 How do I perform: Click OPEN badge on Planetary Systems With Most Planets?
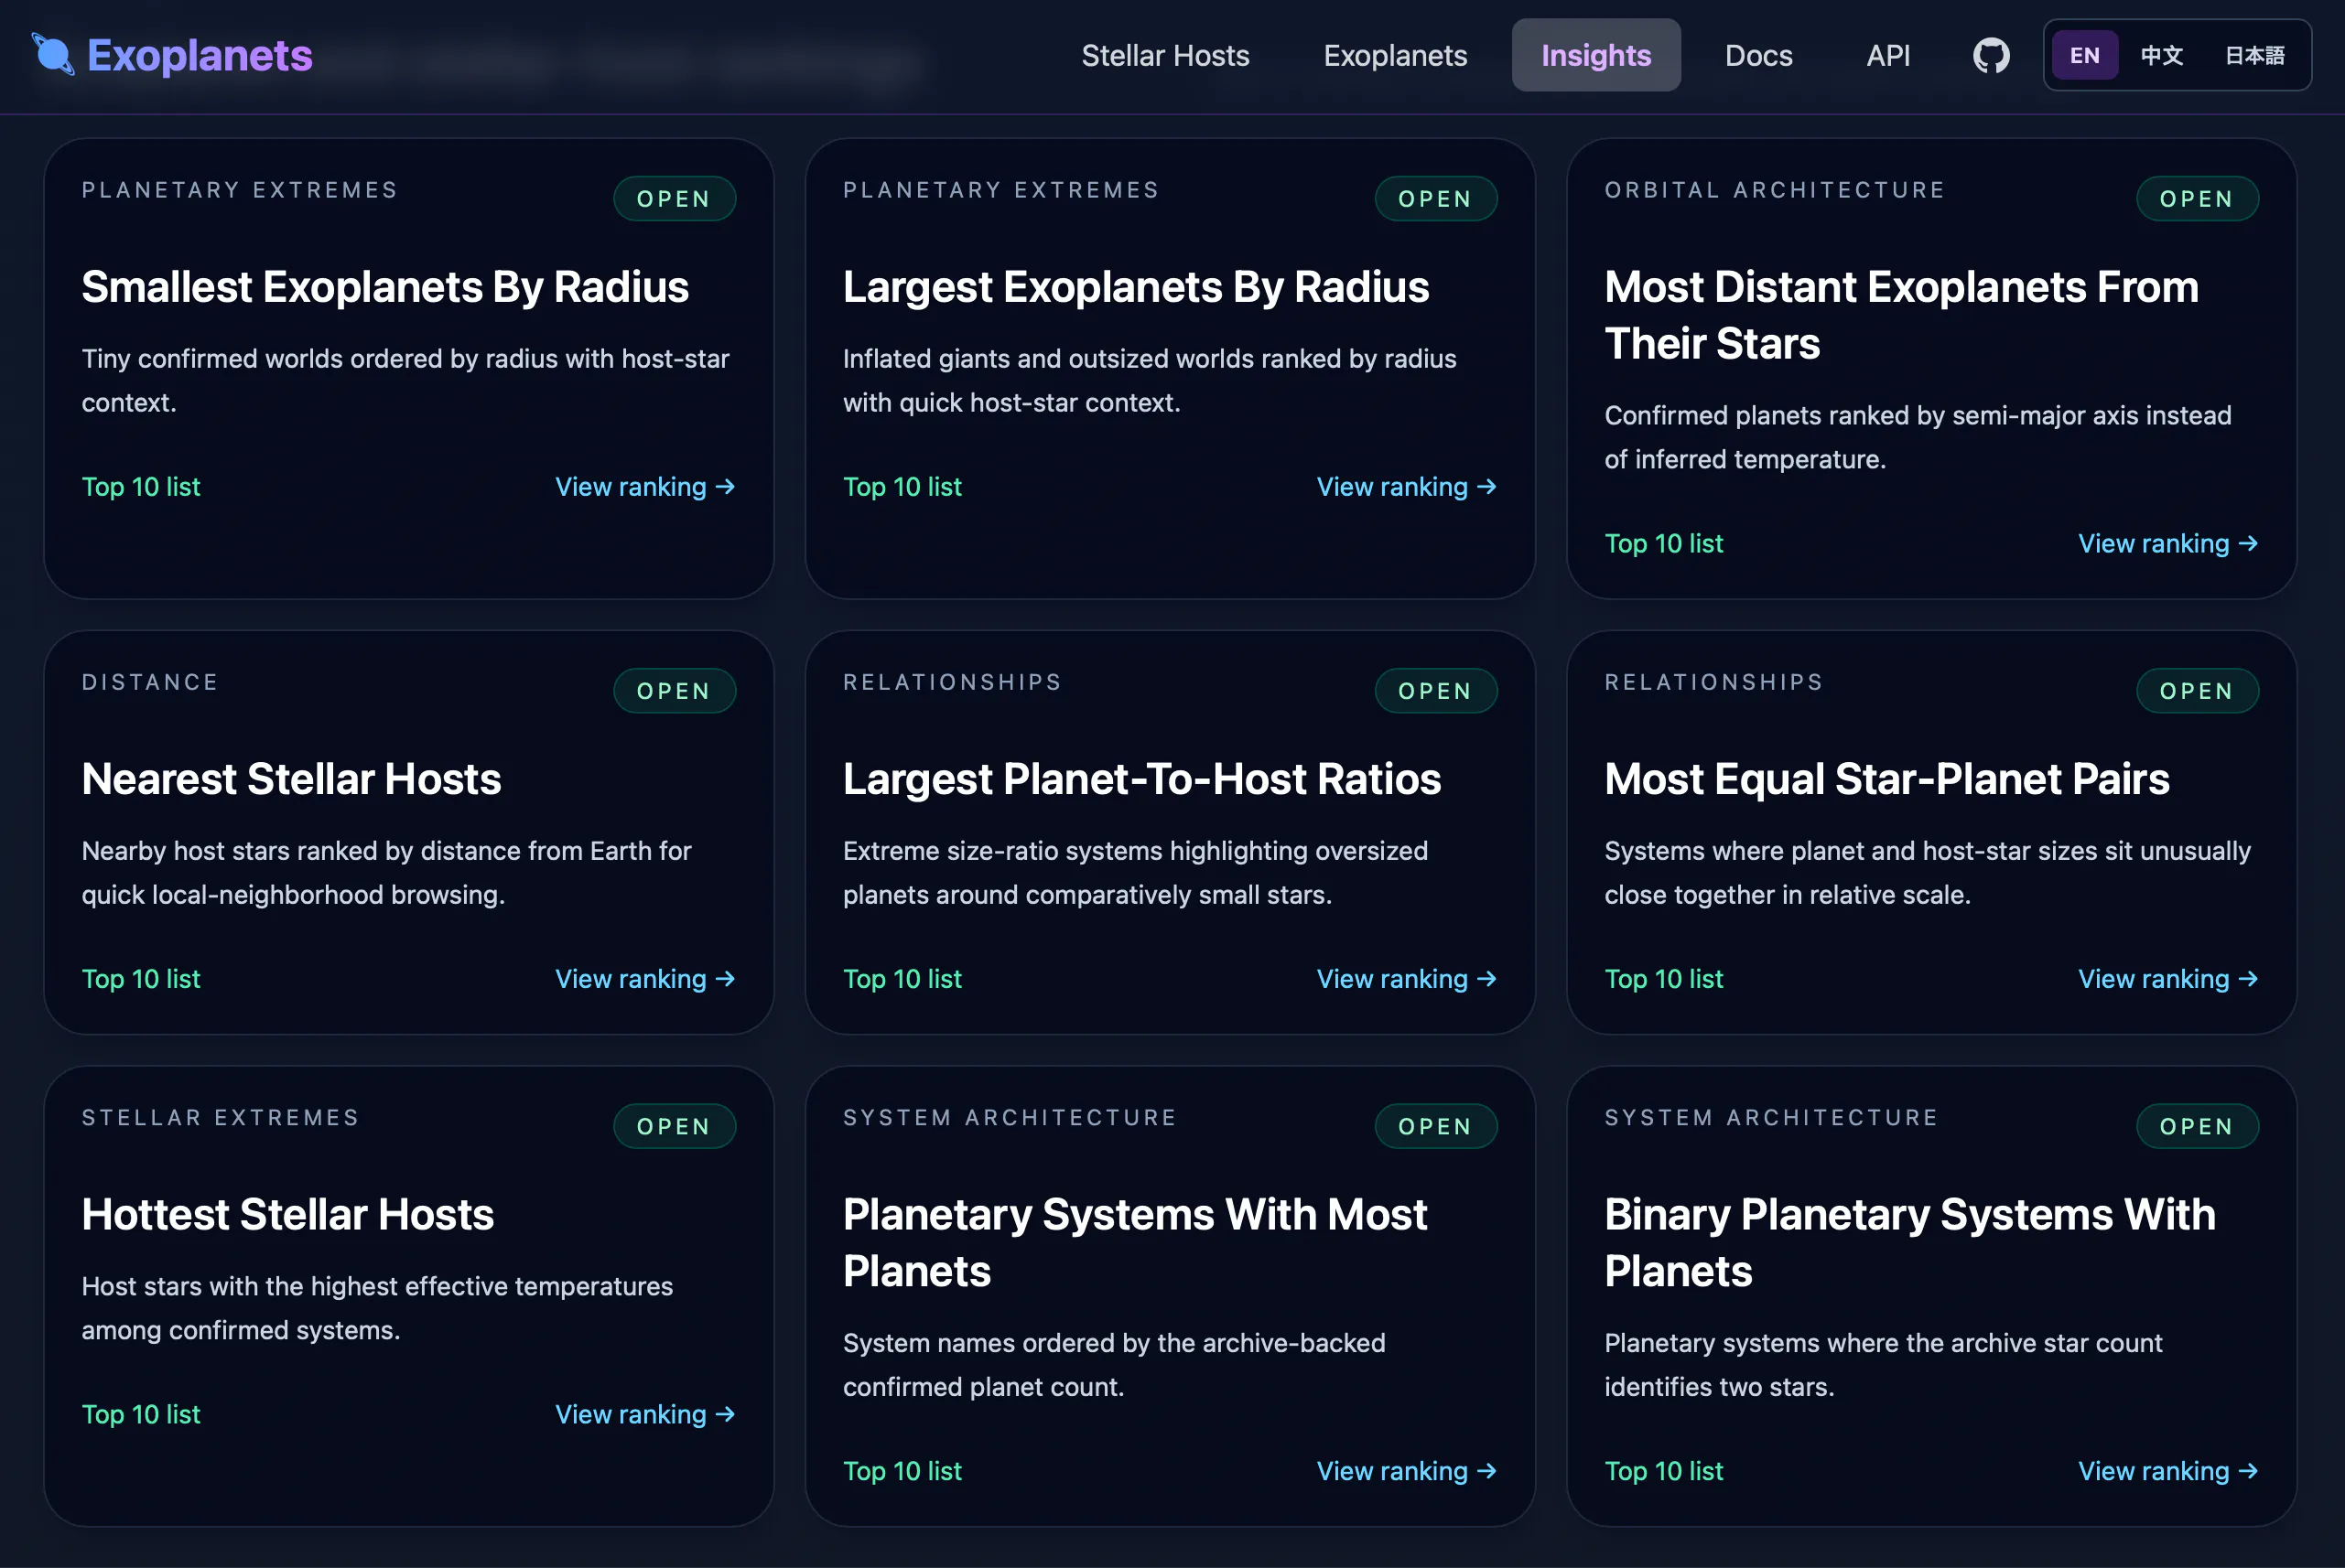[1435, 1126]
